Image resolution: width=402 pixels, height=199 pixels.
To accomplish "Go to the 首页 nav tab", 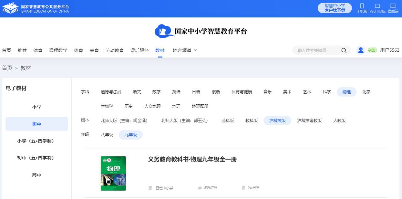I will [x=6, y=50].
